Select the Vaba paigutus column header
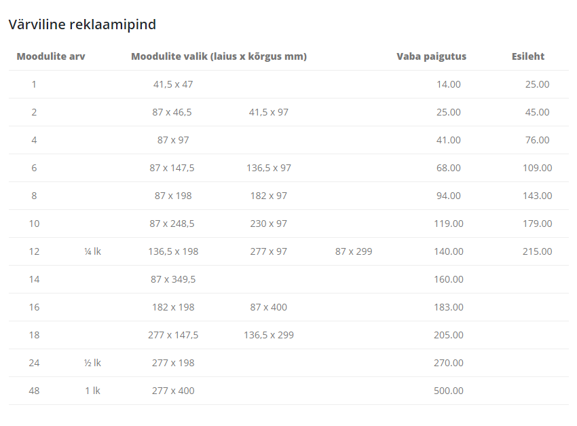 pos(431,56)
